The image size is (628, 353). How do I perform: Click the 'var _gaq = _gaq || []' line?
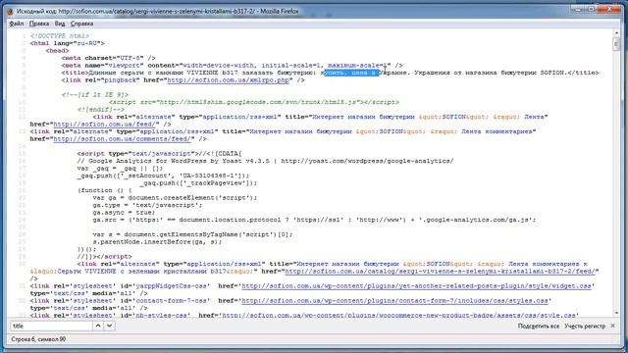click(120, 169)
